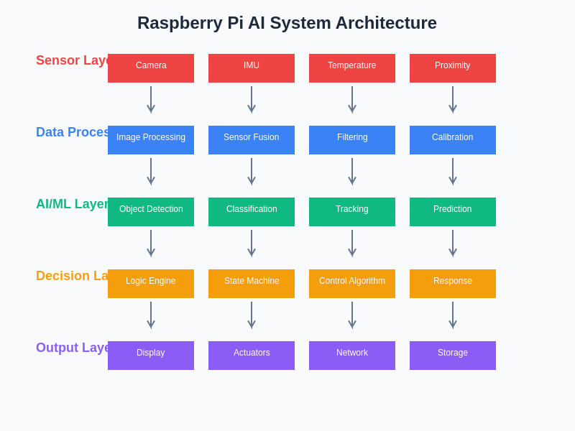The image size is (575, 431).
Task: Select the Classification box
Action: [x=252, y=212]
